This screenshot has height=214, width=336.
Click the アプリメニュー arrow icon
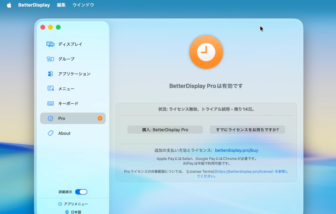click(x=60, y=204)
